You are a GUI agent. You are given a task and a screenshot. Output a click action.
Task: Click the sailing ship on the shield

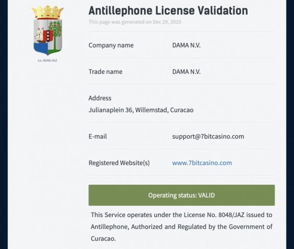point(39,36)
